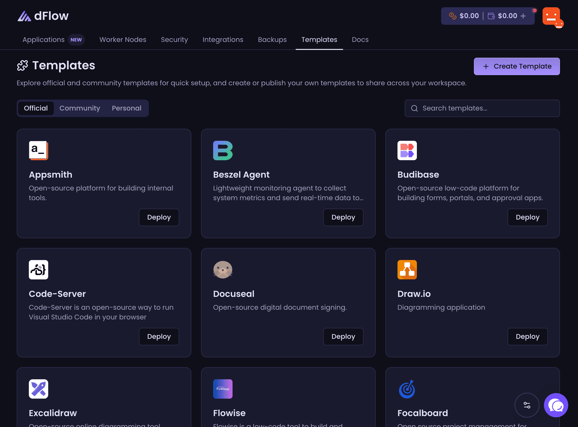Deploy the Beszel Agent template
Image resolution: width=578 pixels, height=427 pixels.
[343, 217]
